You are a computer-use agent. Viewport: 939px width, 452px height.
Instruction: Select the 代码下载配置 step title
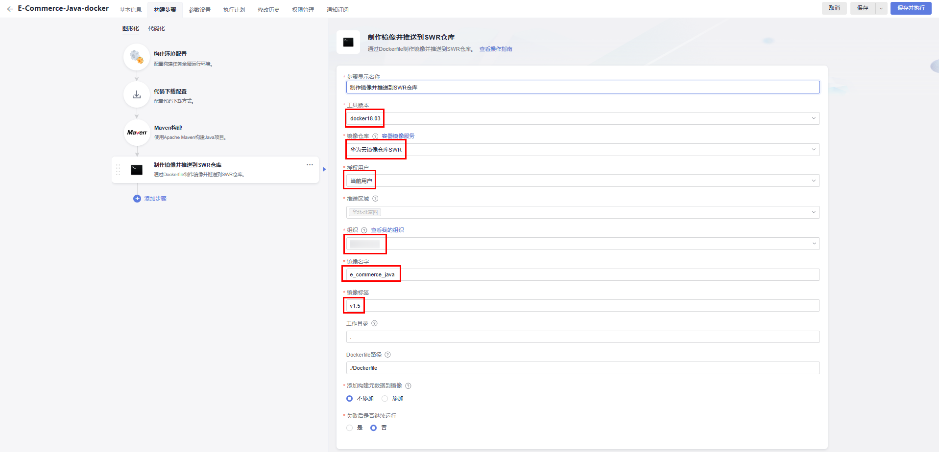pos(170,92)
